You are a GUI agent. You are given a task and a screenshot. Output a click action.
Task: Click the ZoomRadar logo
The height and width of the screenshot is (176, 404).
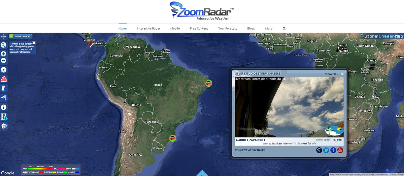[x=202, y=11]
